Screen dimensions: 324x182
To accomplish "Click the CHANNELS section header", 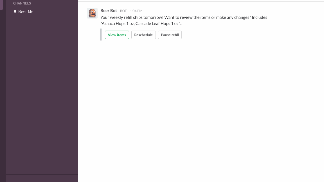I will (22, 3).
